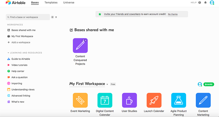The height and width of the screenshot is (117, 219).
Task: Open the My First Workspace dropdown arrow
Action: pos(107,84)
